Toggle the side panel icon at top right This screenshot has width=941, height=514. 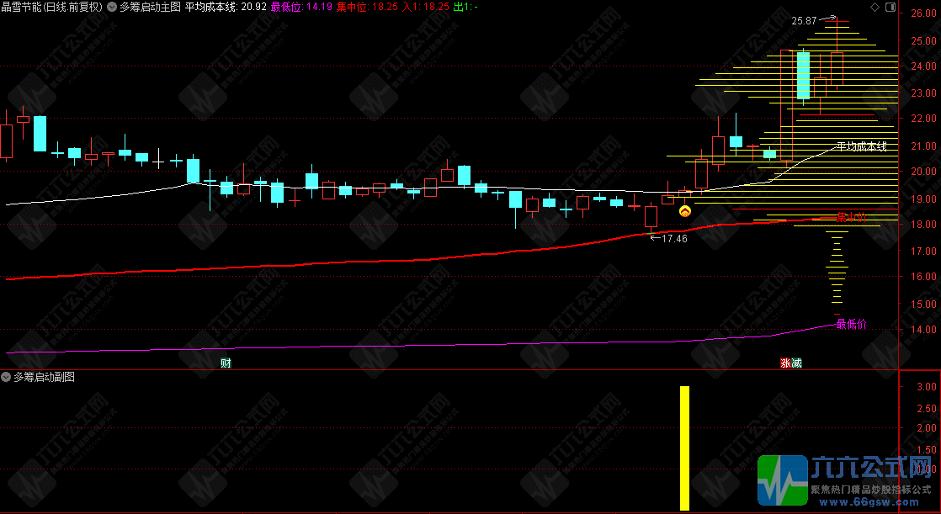point(890,8)
